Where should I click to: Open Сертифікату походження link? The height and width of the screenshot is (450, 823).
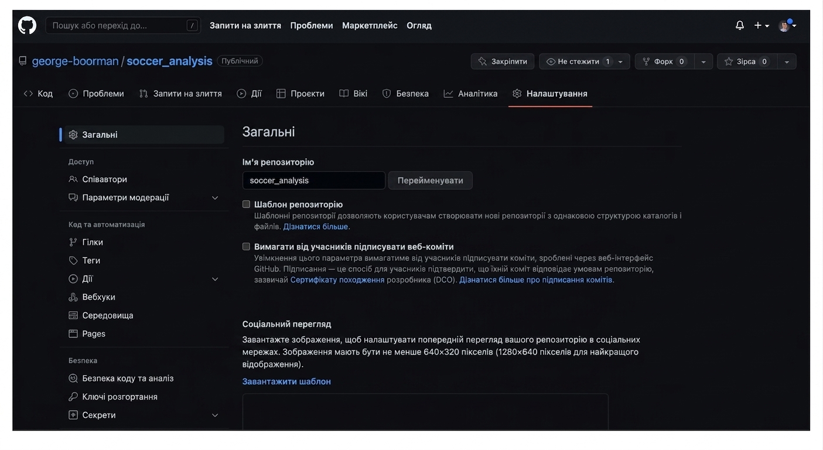pos(337,279)
